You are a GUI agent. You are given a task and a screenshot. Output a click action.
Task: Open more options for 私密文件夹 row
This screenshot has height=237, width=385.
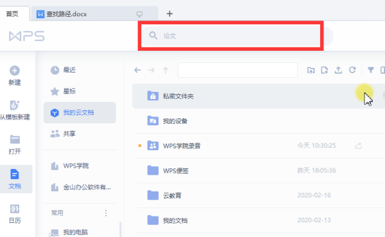pyautogui.click(x=383, y=96)
